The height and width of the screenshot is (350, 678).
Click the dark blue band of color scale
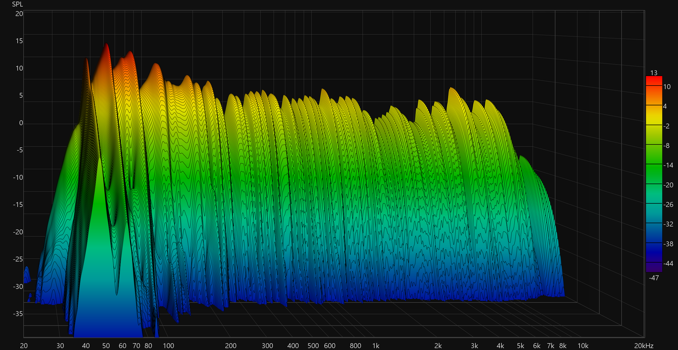coord(654,253)
